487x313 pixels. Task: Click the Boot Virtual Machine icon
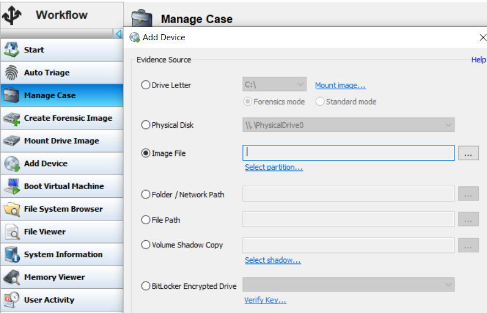[12, 186]
